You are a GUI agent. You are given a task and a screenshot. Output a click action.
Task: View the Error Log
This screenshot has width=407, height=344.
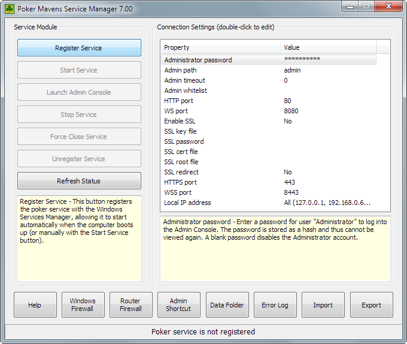(275, 305)
